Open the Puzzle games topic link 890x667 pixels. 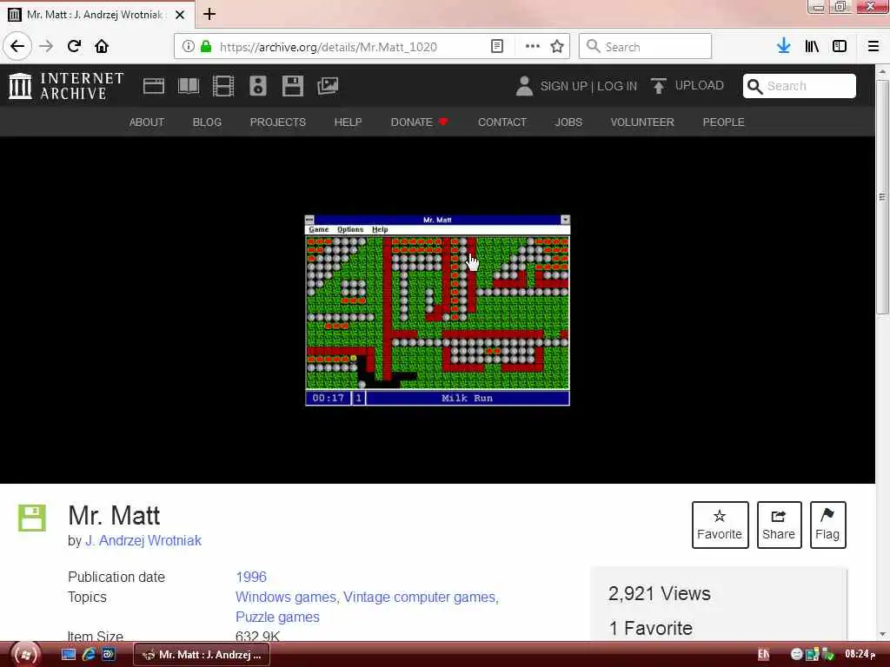tap(277, 617)
